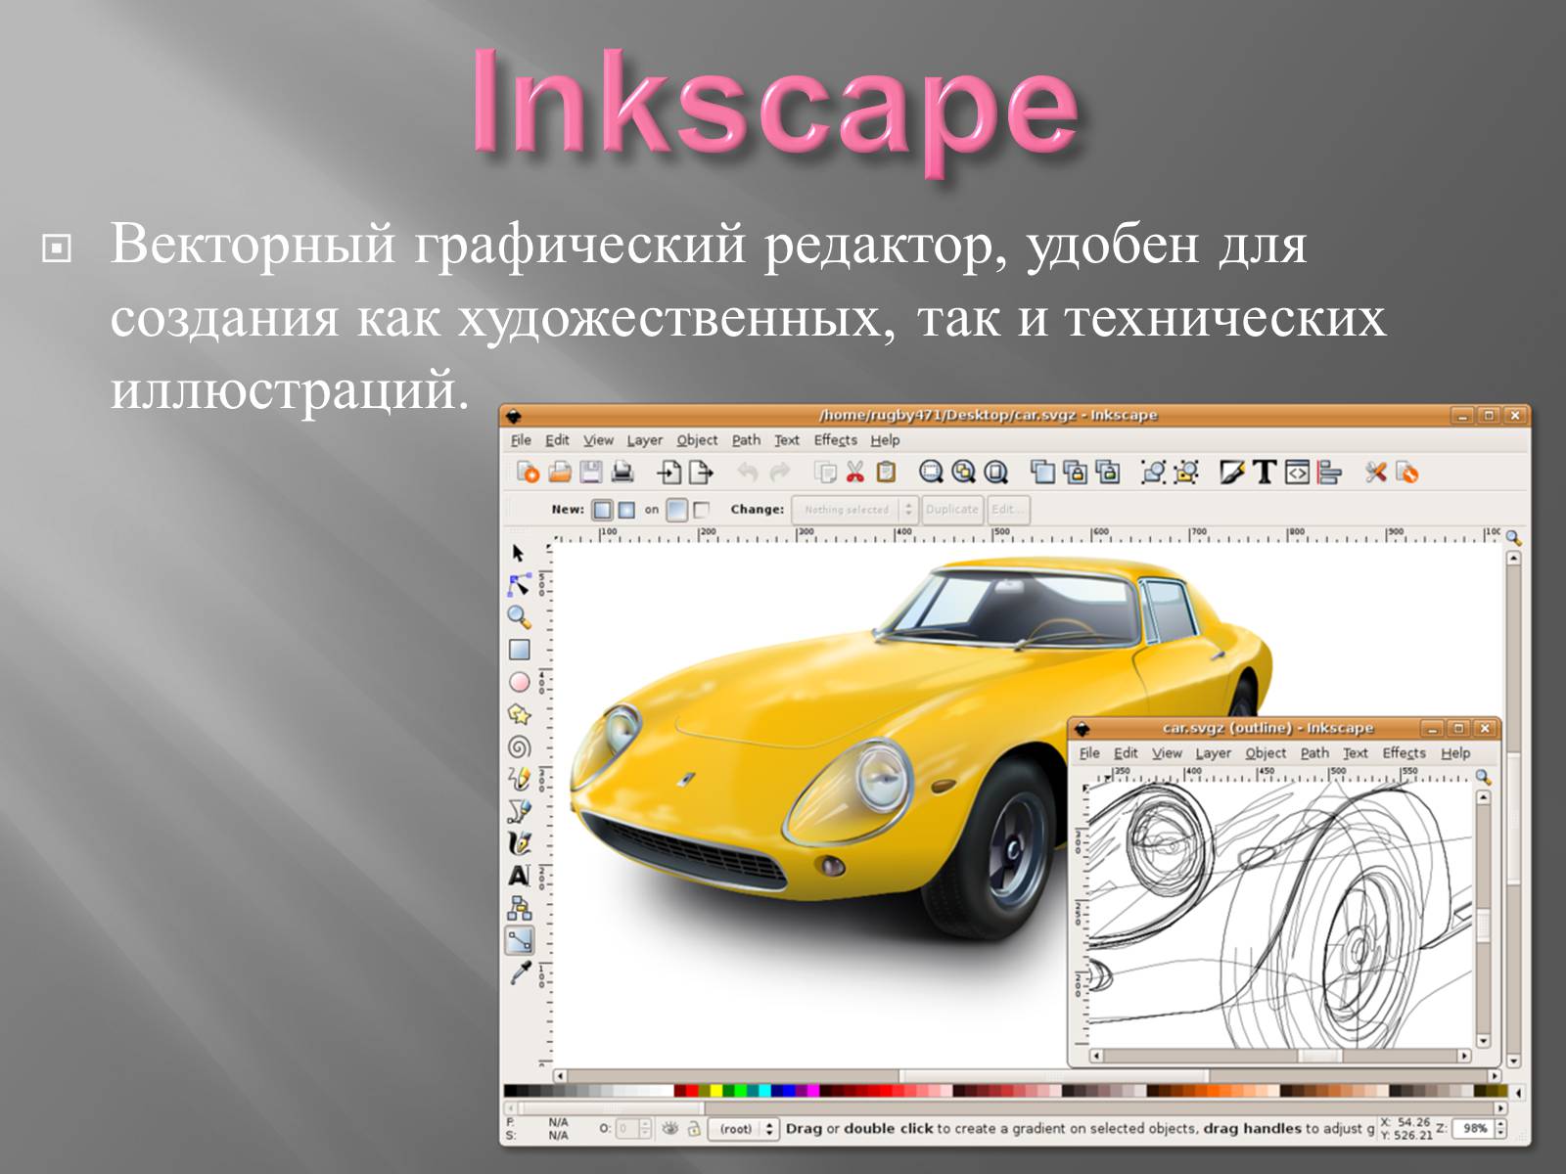Click the Undo arrow icon
Viewport: 1566px width, 1174px height.
[748, 473]
